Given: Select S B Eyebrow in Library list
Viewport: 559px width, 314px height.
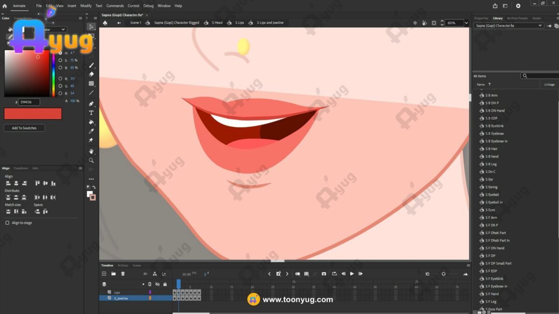Looking at the screenshot, I should [x=495, y=134].
